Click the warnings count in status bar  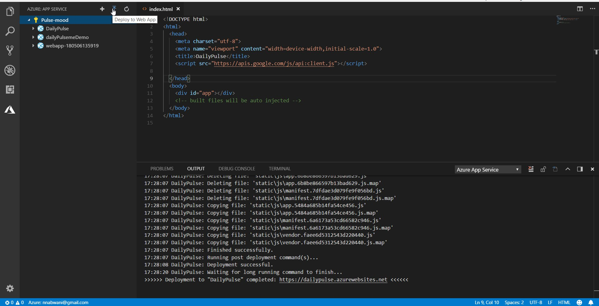(x=20, y=303)
